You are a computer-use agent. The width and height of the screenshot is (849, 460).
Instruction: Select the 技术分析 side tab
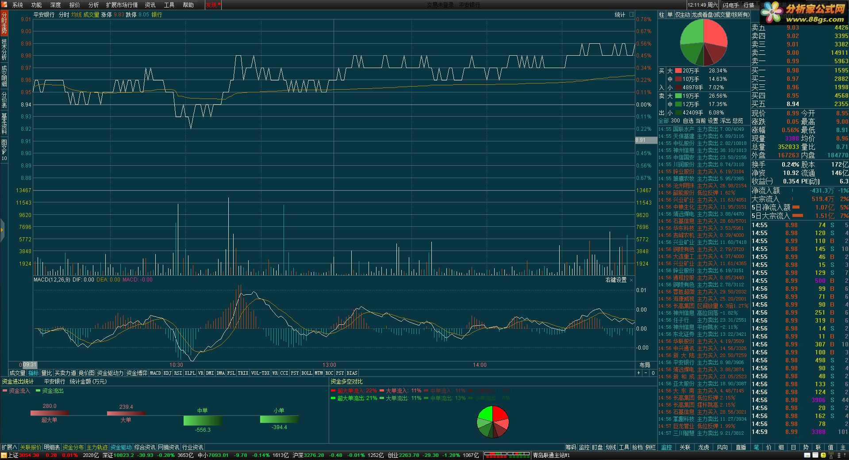(x=4, y=49)
